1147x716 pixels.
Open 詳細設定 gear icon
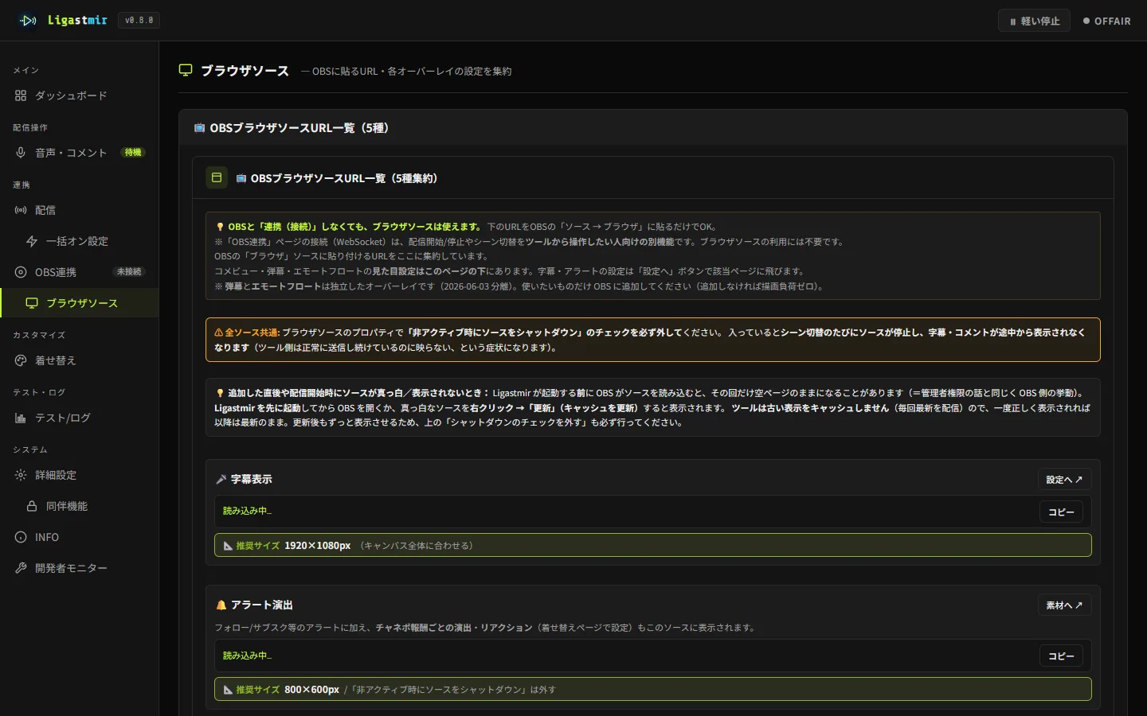21,475
